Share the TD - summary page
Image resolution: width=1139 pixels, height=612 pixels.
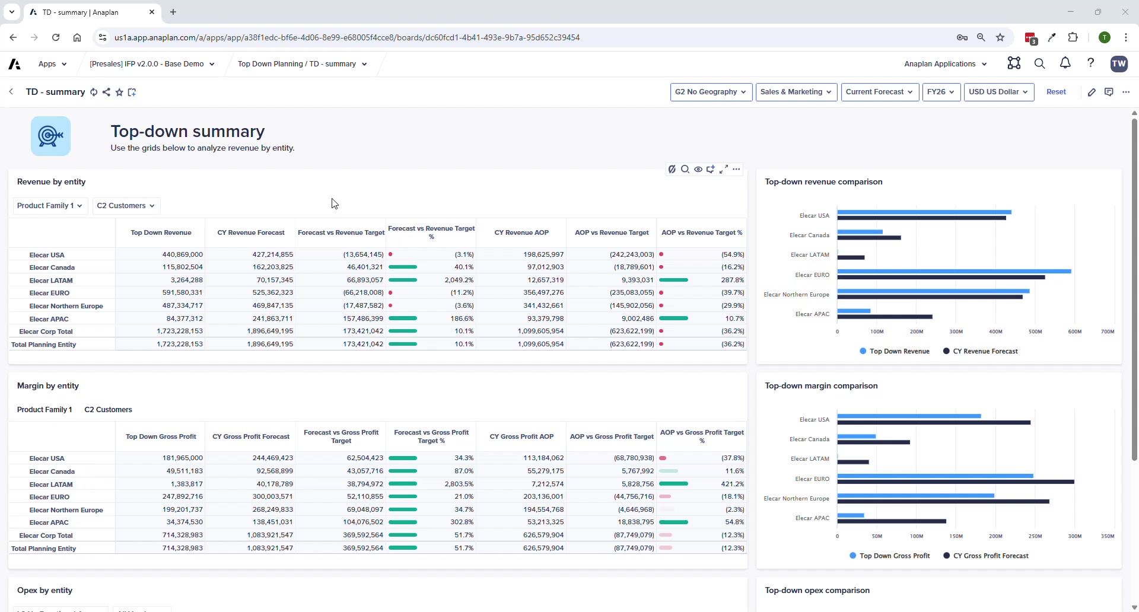click(106, 92)
